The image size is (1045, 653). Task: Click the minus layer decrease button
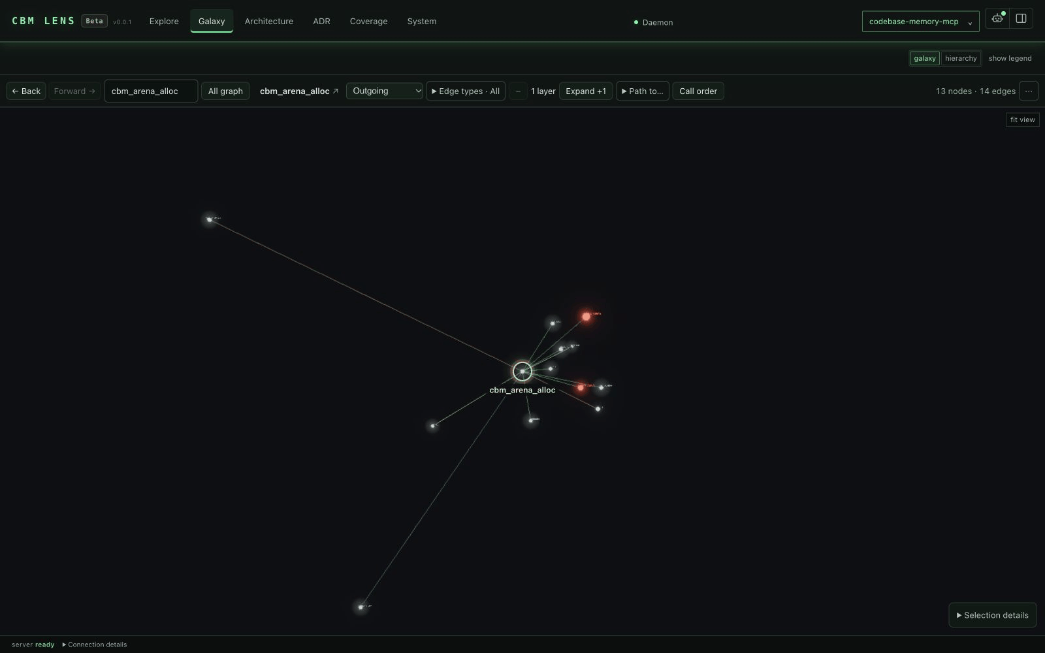coord(518,91)
